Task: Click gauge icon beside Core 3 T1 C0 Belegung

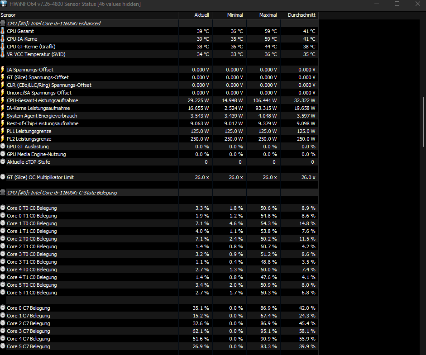Action: pyautogui.click(x=3, y=261)
